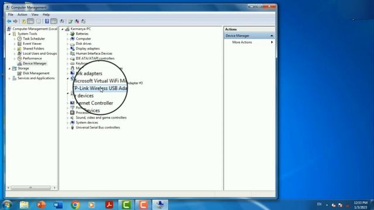Image resolution: width=374 pixels, height=210 pixels.
Task: Click the Shared Folders icon
Action: (x=19, y=48)
